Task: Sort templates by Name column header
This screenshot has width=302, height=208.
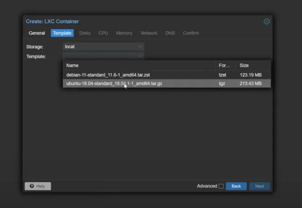Action: pos(139,65)
